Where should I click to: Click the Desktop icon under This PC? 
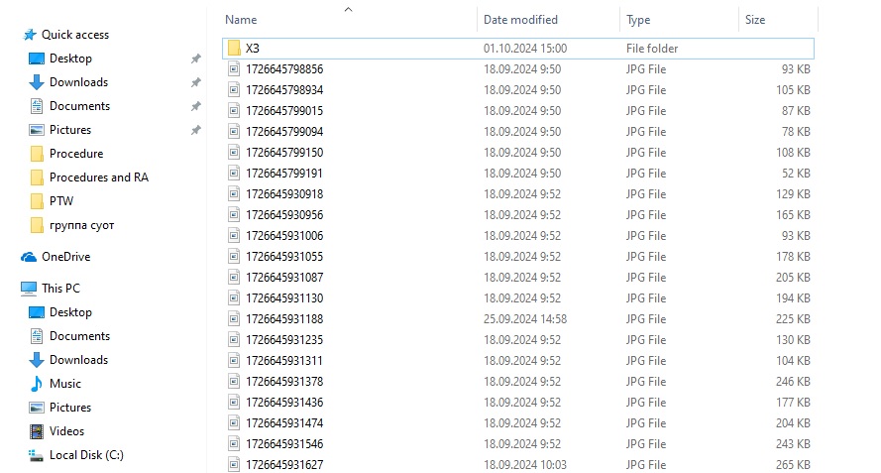37,312
